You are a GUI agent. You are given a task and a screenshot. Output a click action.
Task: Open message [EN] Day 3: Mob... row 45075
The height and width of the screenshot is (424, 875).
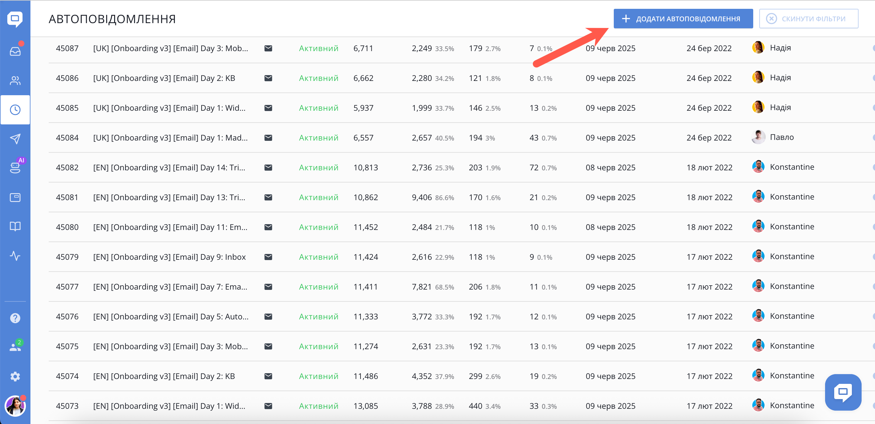(170, 347)
